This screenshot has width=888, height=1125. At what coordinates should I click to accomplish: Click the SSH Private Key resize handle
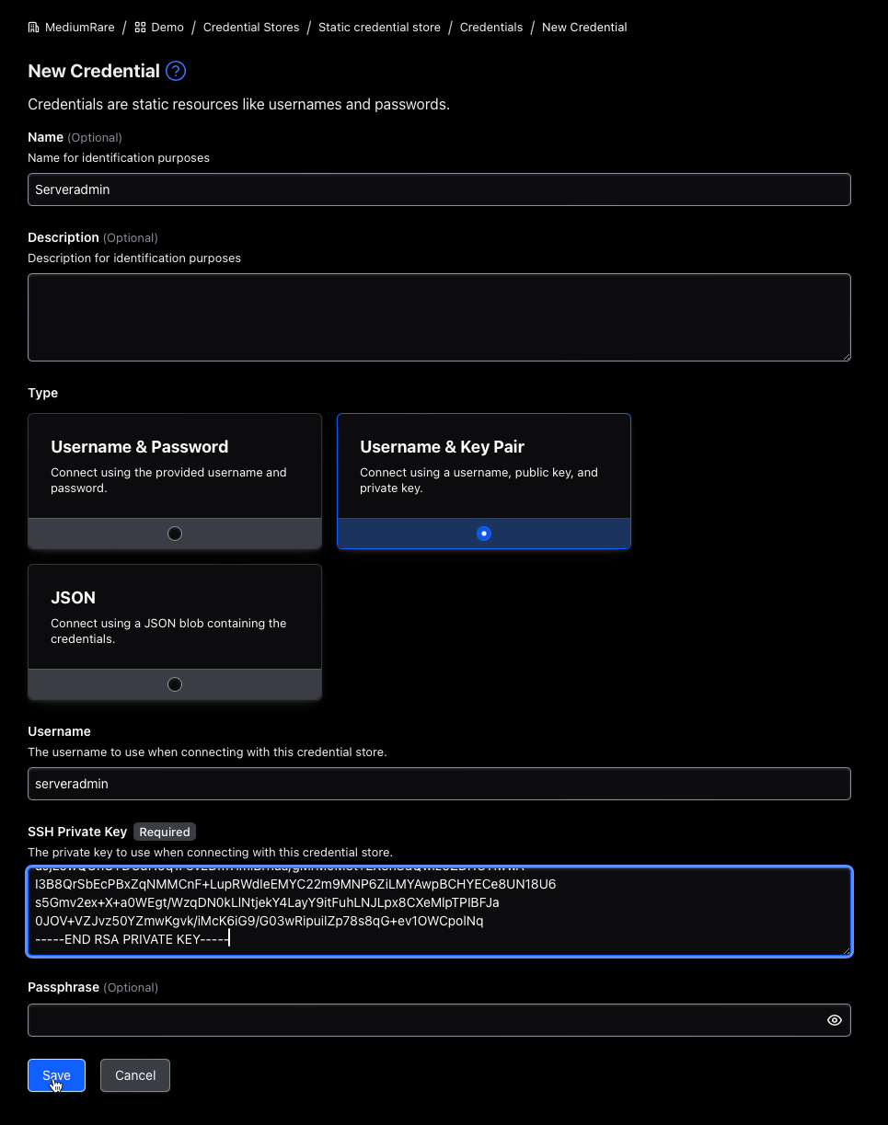pyautogui.click(x=846, y=950)
